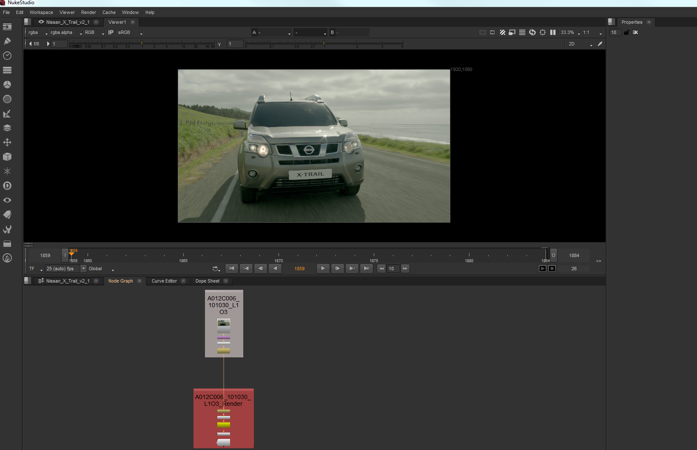
Task: Open the Time nodes clock icon
Action: pos(7,56)
